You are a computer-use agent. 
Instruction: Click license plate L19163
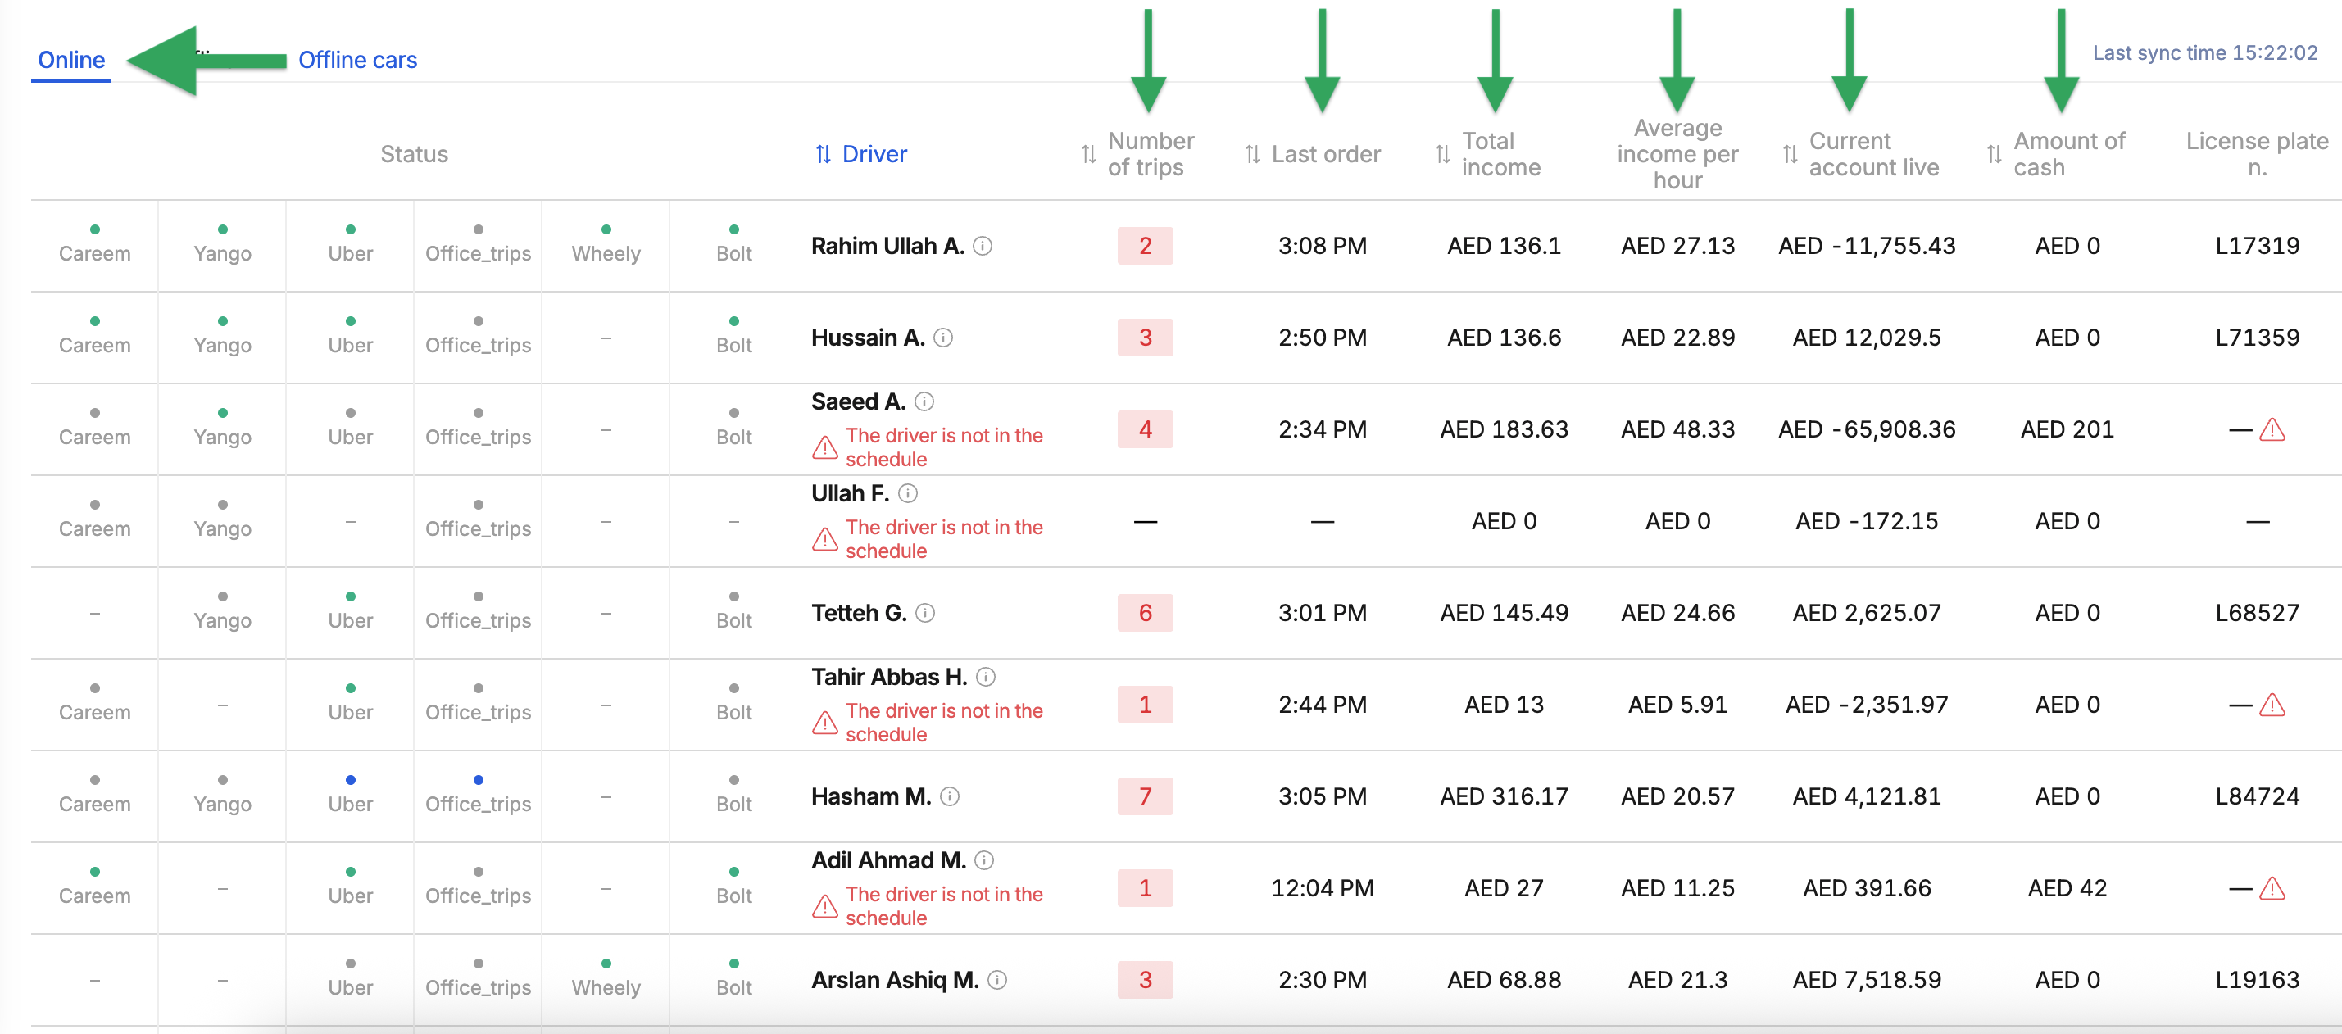(x=2258, y=981)
